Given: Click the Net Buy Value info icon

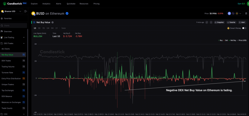Looking at the screenshot, I should pyautogui.click(x=52, y=22).
